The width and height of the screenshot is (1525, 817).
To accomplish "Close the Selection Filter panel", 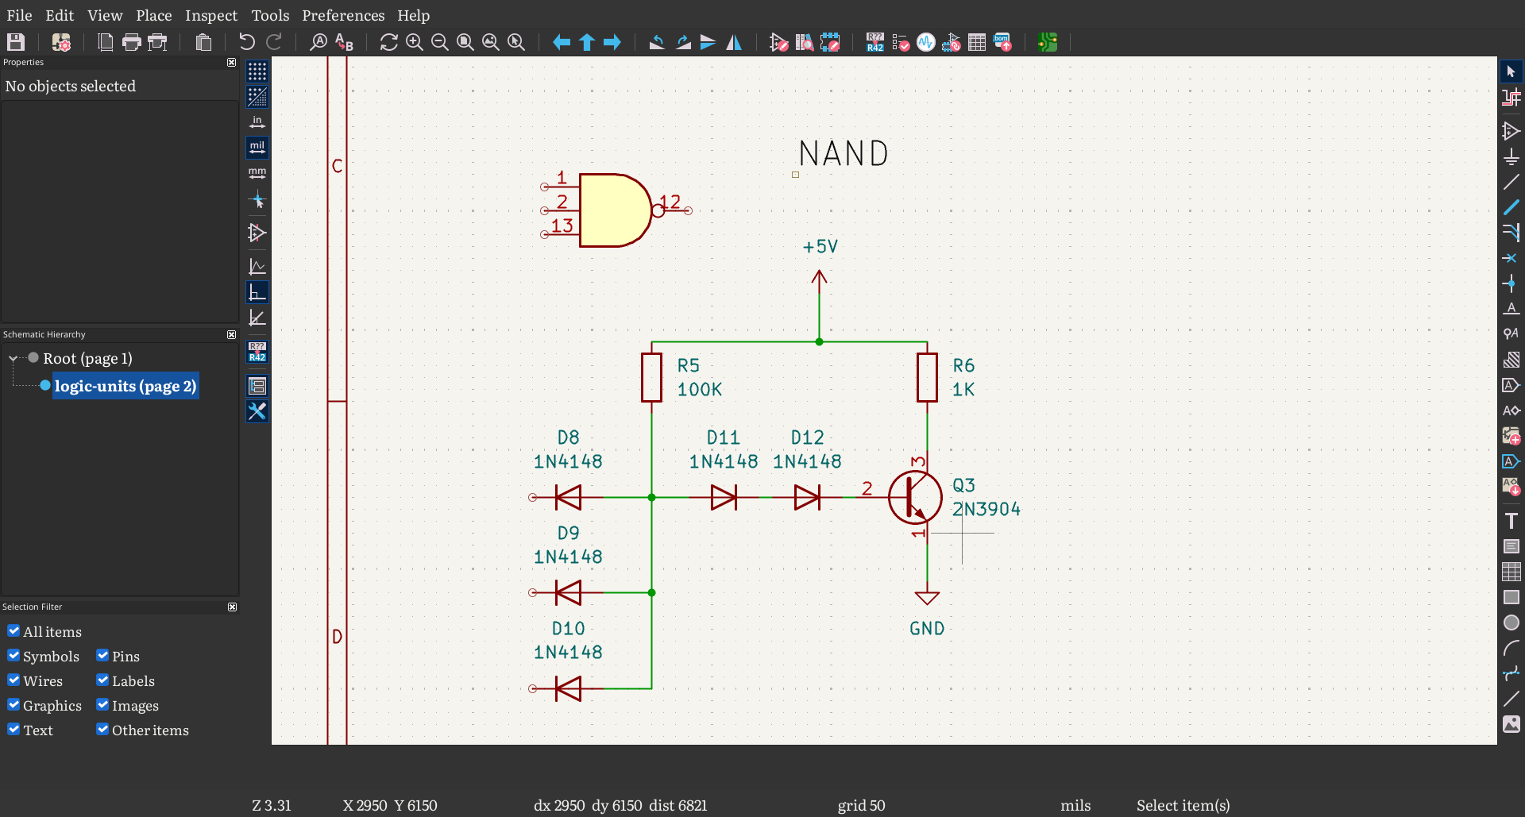I will (x=232, y=607).
